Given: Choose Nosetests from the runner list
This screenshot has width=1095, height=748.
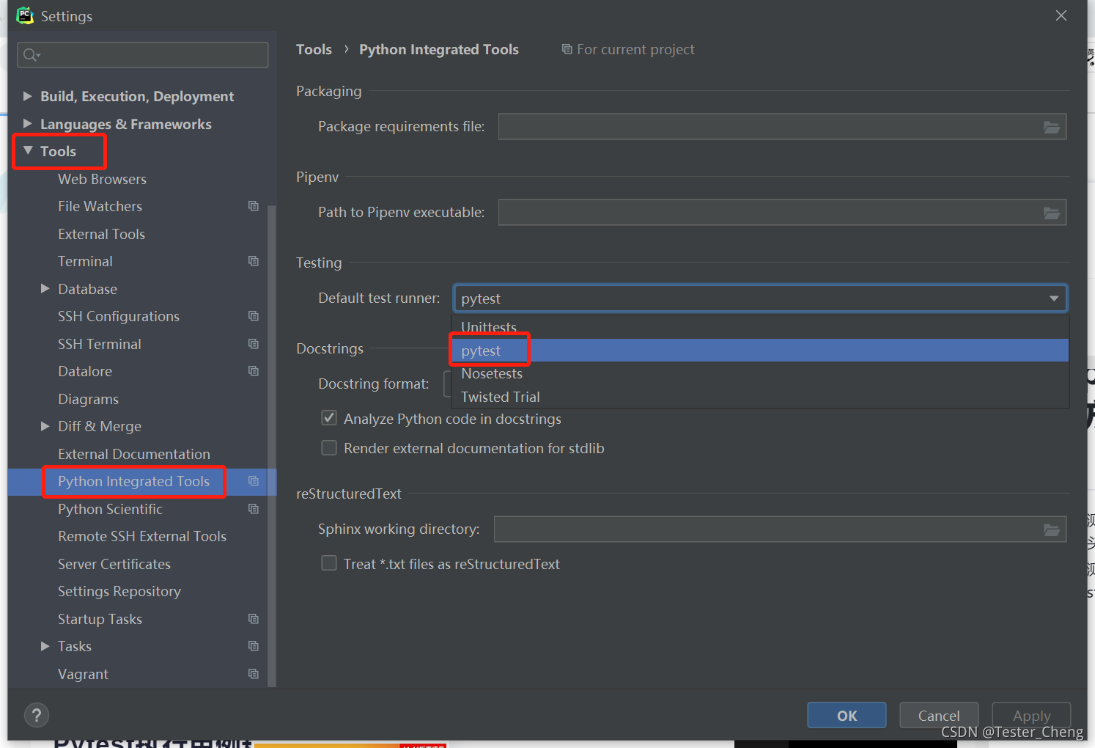Looking at the screenshot, I should coord(760,373).
